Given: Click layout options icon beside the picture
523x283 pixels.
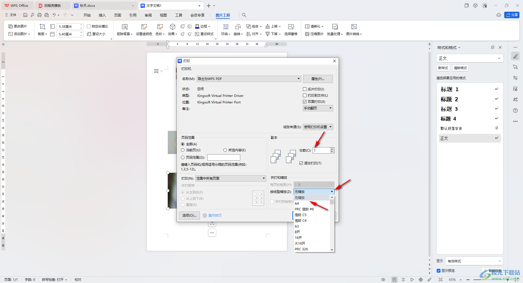Looking at the screenshot, I should [x=156, y=71].
